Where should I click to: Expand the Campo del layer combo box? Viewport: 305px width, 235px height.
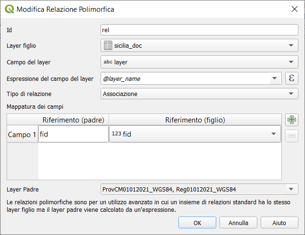click(x=200, y=62)
